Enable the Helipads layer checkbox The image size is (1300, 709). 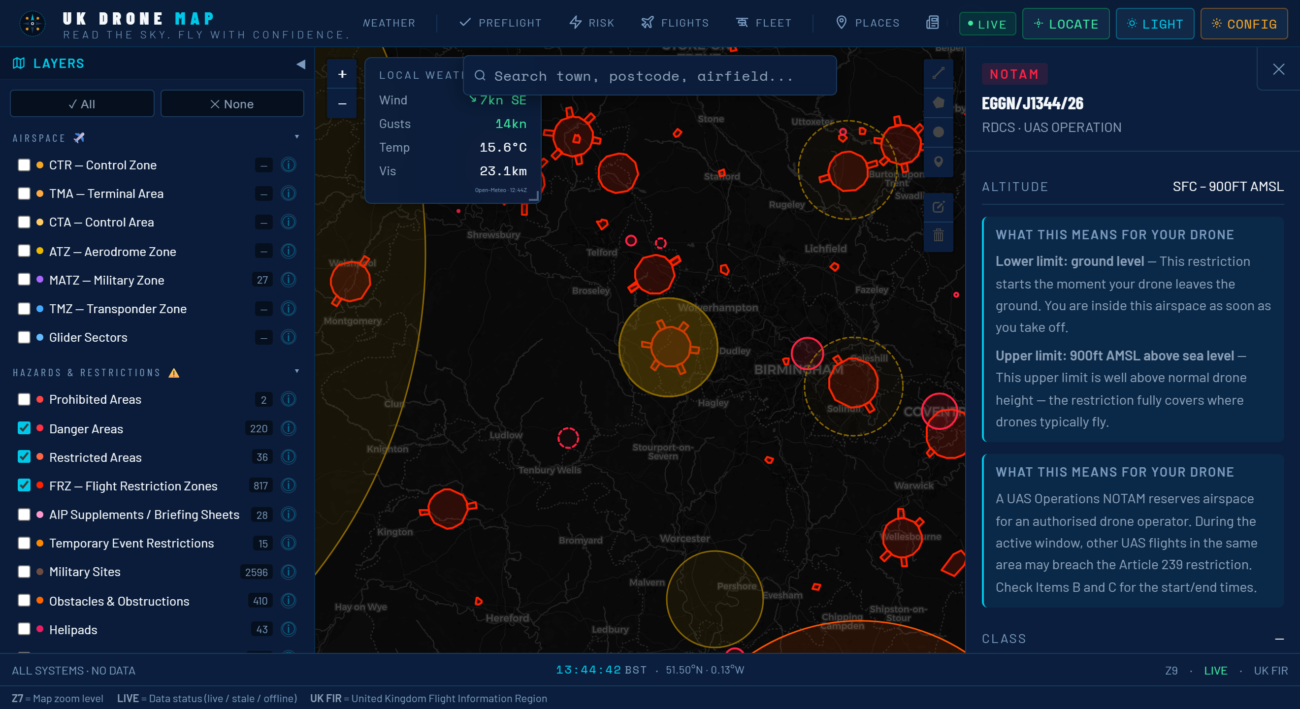(x=24, y=629)
